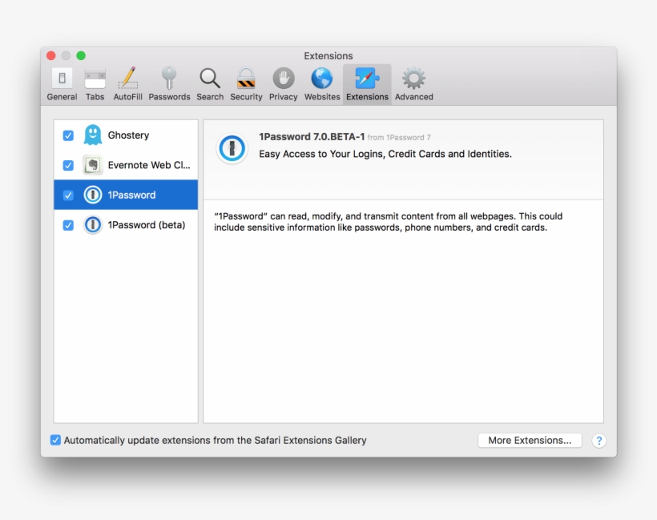Open the Search magnifier pane
Screen dimensions: 657x520
pos(210,84)
